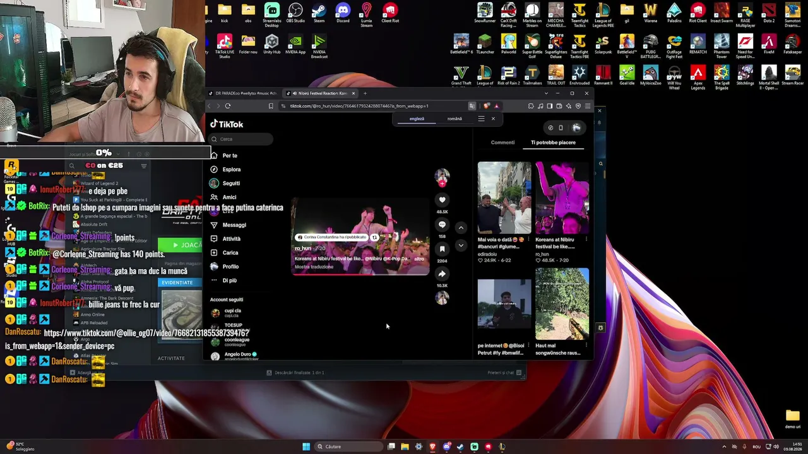Open the Haut mal songwünsche video thumbnail
This screenshot has height=454, width=808.
[x=562, y=305]
